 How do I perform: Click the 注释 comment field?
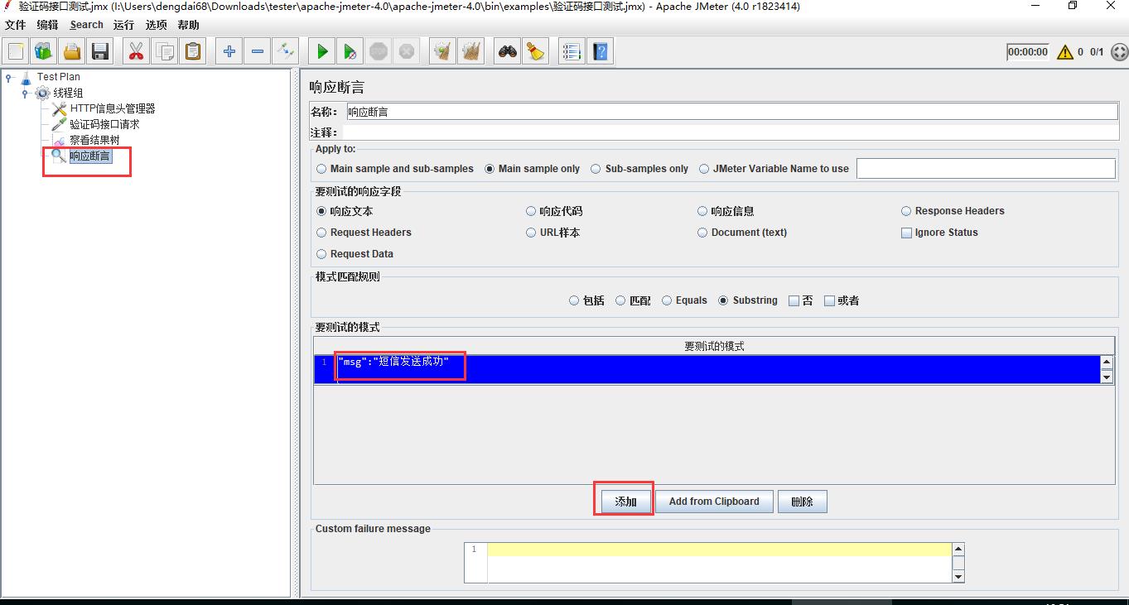729,132
